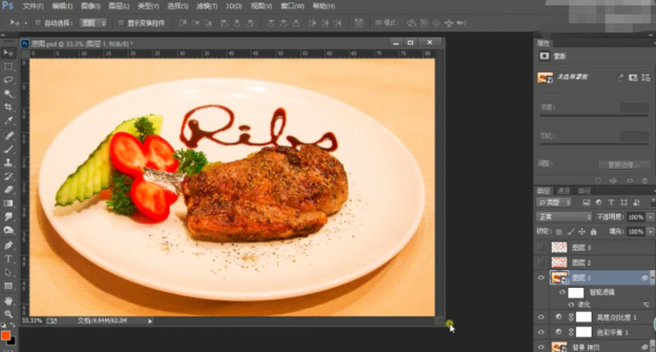656x352 pixels.
Task: Open the 滤镜(T) menu
Action: click(207, 7)
